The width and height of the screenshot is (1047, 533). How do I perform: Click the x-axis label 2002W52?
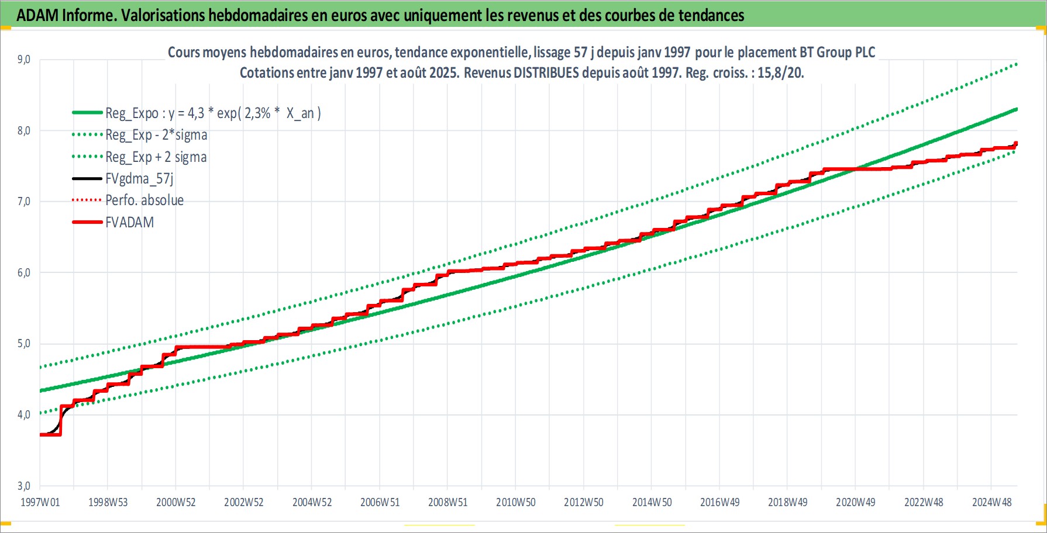coord(244,503)
